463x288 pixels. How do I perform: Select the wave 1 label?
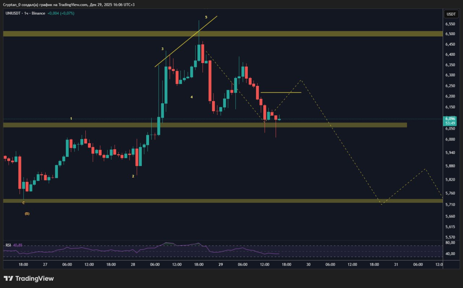[x=71, y=119]
